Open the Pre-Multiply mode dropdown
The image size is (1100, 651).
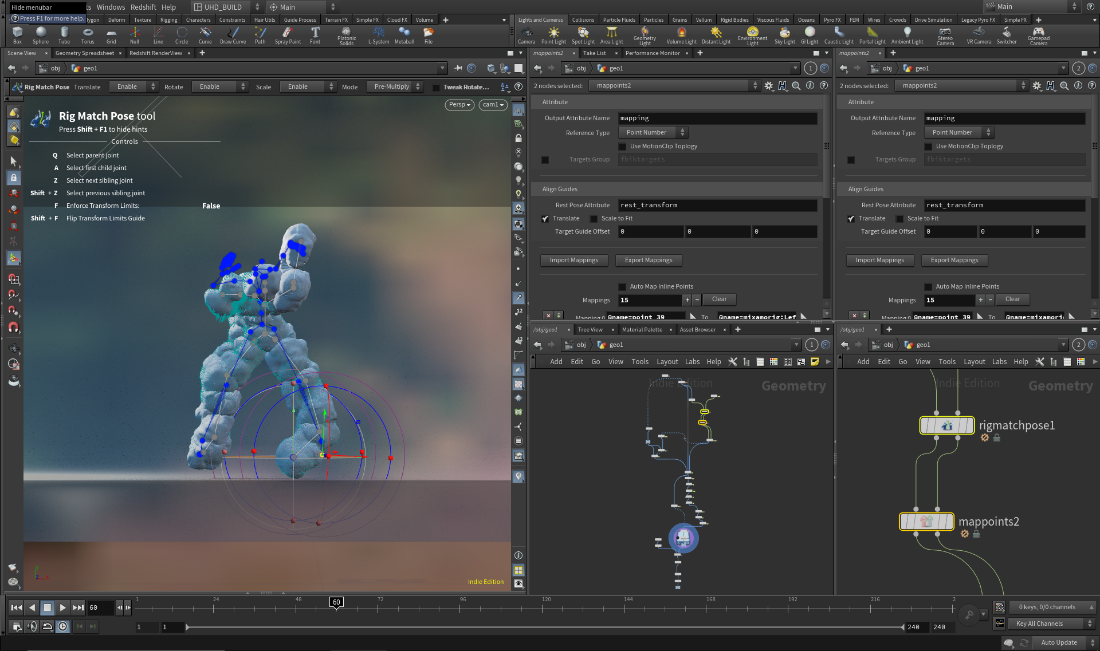click(x=395, y=86)
